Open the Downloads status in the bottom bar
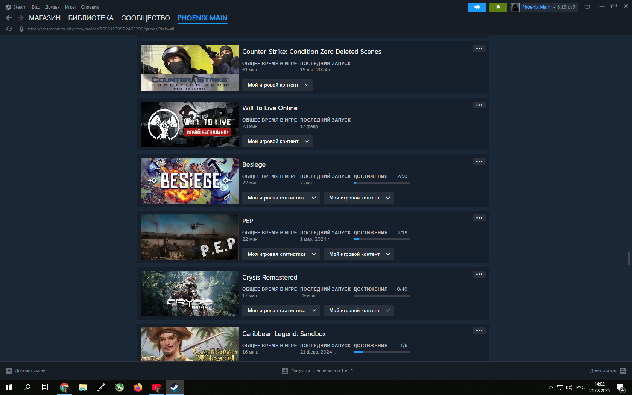This screenshot has width=632, height=395. pos(318,371)
